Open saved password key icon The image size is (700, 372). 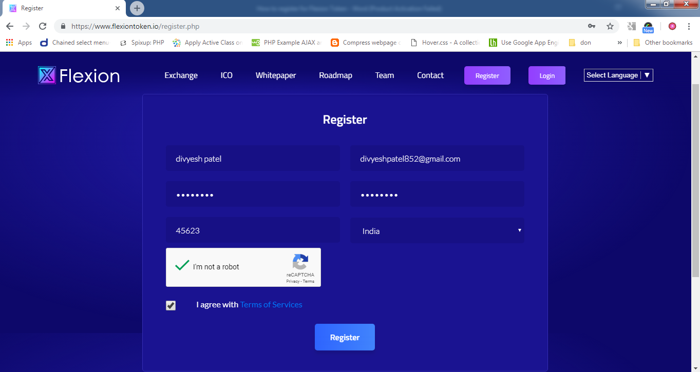coord(592,26)
